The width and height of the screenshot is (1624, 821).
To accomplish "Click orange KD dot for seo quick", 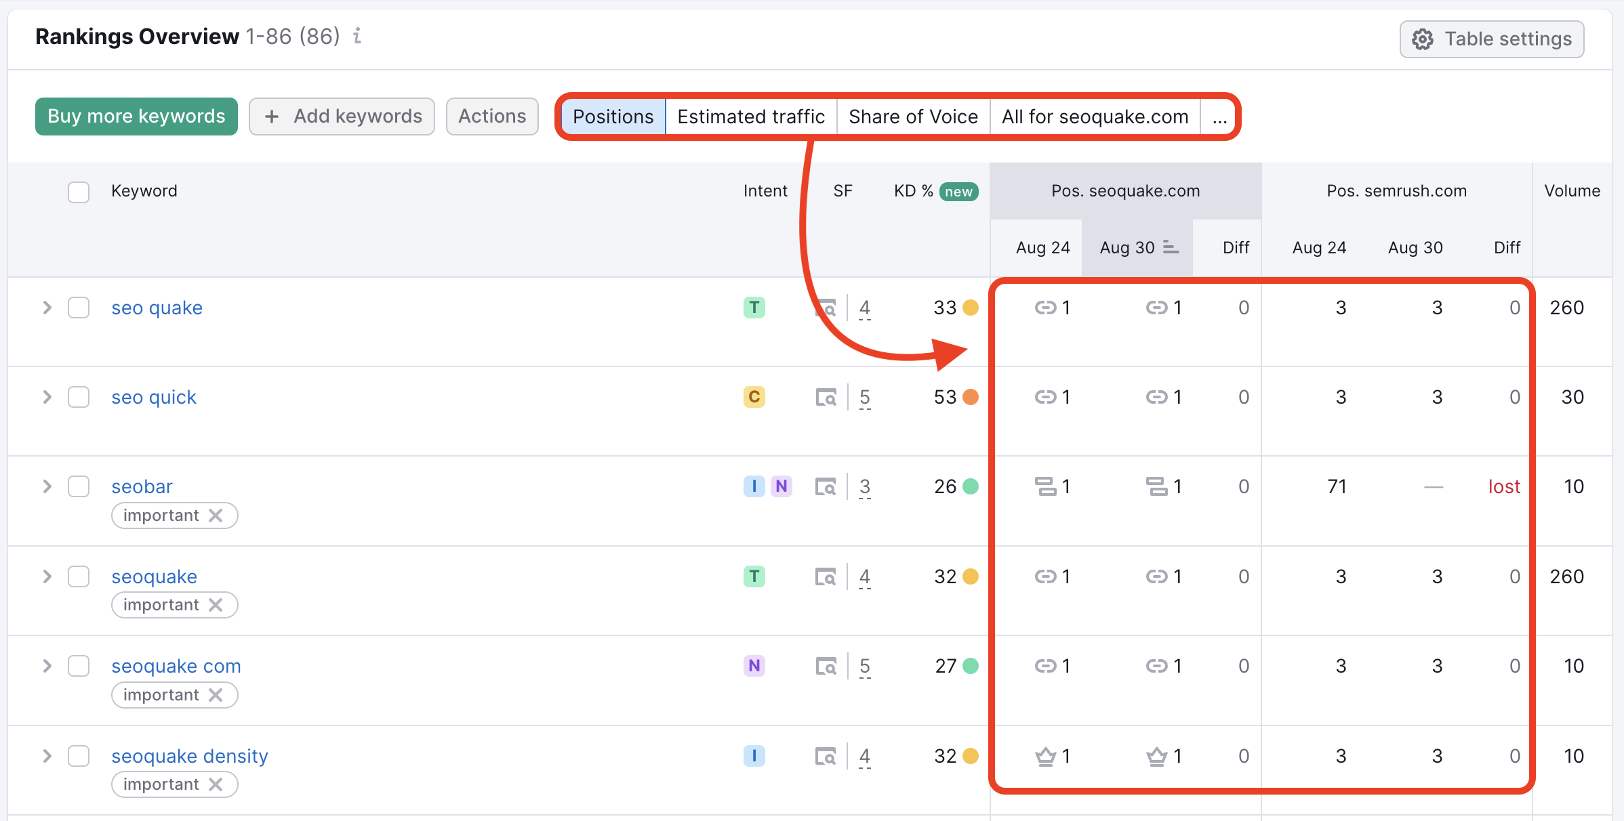I will [x=971, y=397].
